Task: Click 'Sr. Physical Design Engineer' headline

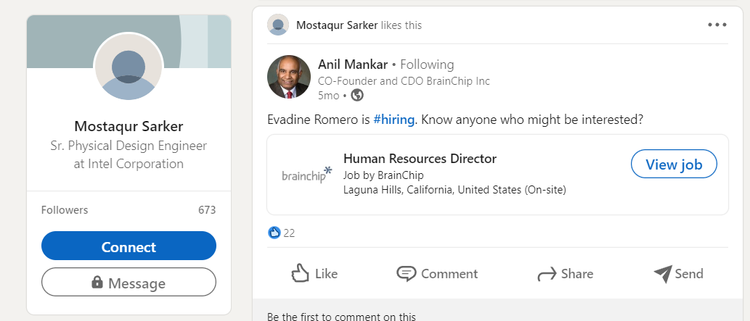Action: point(129,145)
